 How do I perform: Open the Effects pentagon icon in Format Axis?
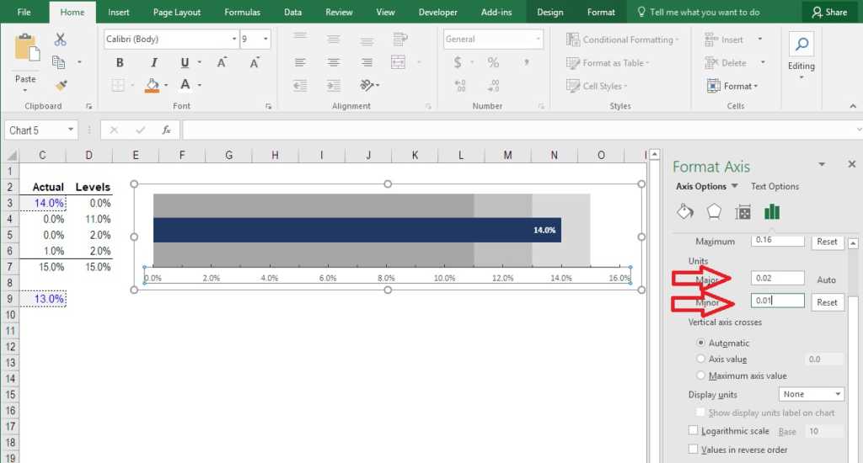[x=714, y=211]
